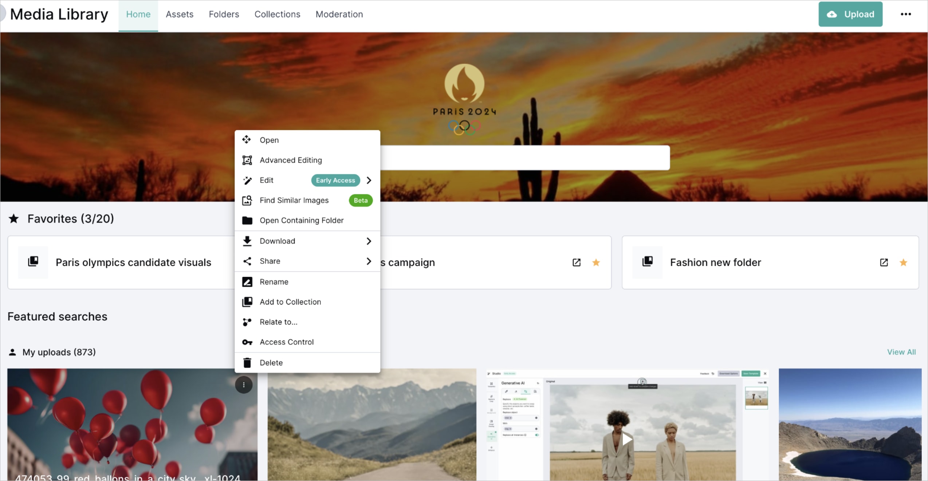Choose Rename in the context menu
The width and height of the screenshot is (928, 481).
click(x=307, y=282)
